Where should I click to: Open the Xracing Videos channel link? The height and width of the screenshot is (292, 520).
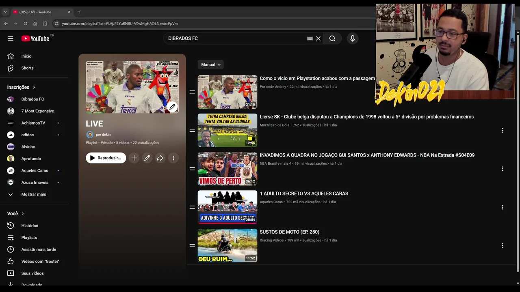272,240
